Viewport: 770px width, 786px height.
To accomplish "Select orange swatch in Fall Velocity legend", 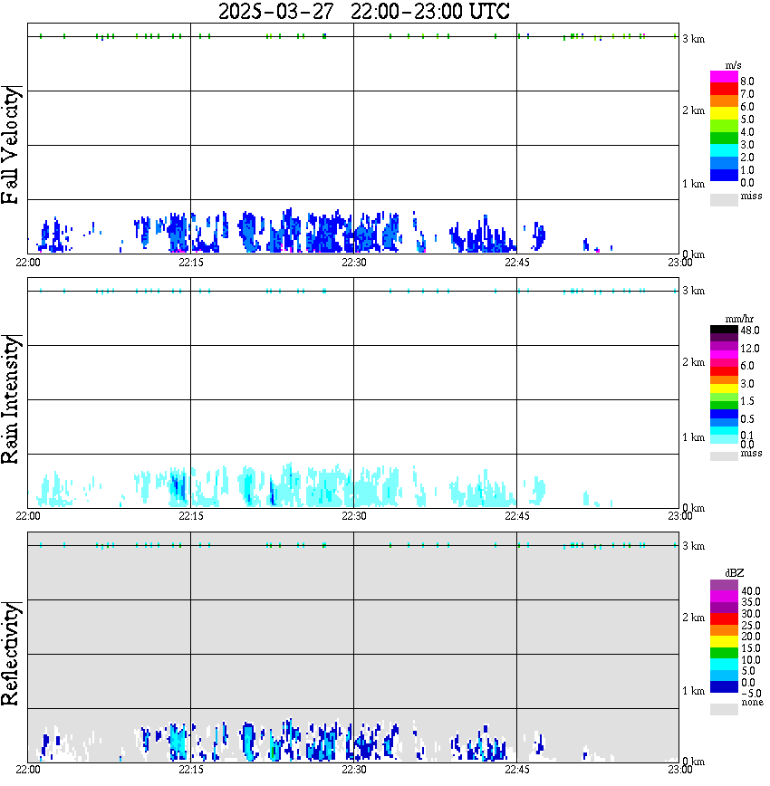I will (724, 101).
